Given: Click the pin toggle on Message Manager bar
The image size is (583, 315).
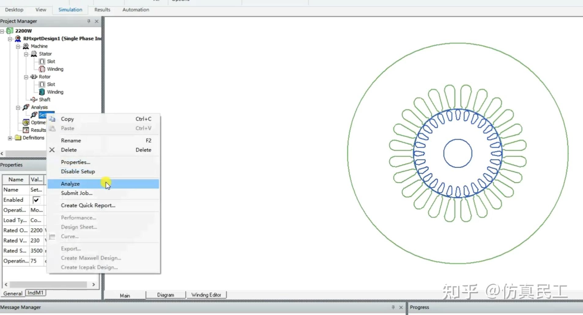Looking at the screenshot, I should (393, 307).
